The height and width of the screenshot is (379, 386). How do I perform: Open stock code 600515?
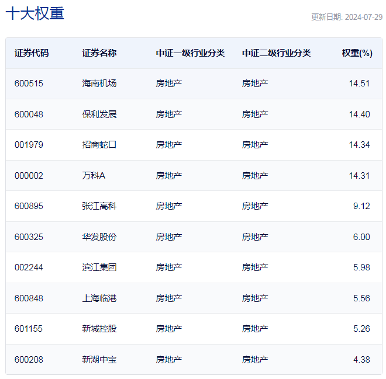click(29, 84)
